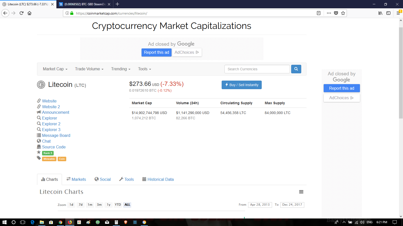Open Cortana search on the taskbar
Image resolution: width=403 pixels, height=226 pixels.
[14, 222]
